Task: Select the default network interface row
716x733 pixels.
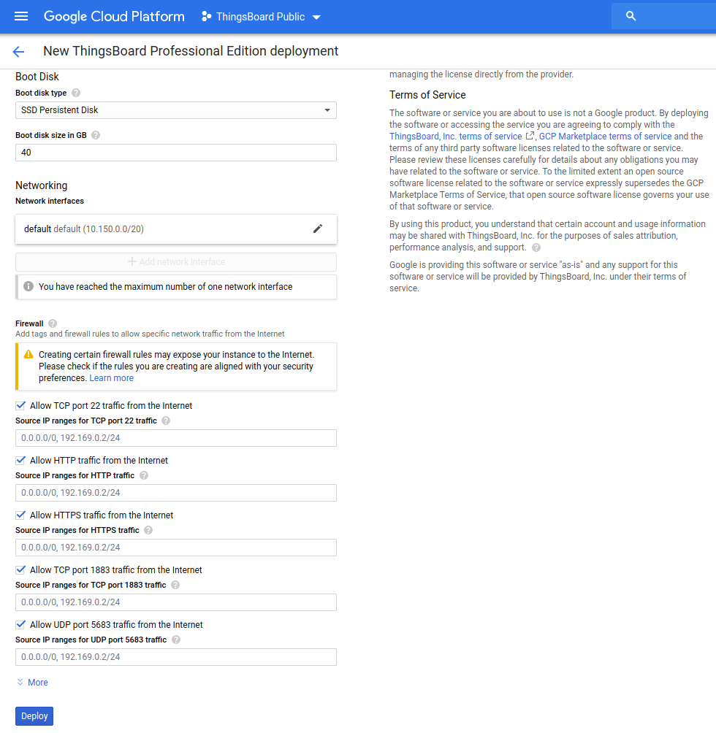Action: [176, 229]
